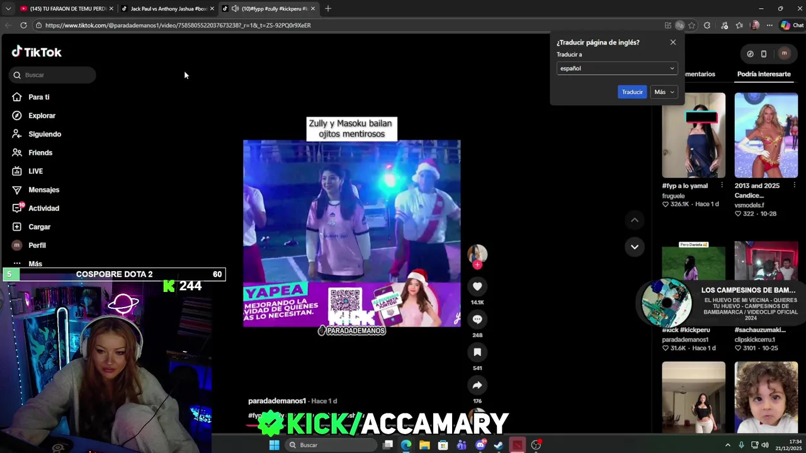Click the taskbar Buscar search box
The image size is (806, 453).
tap(331, 445)
